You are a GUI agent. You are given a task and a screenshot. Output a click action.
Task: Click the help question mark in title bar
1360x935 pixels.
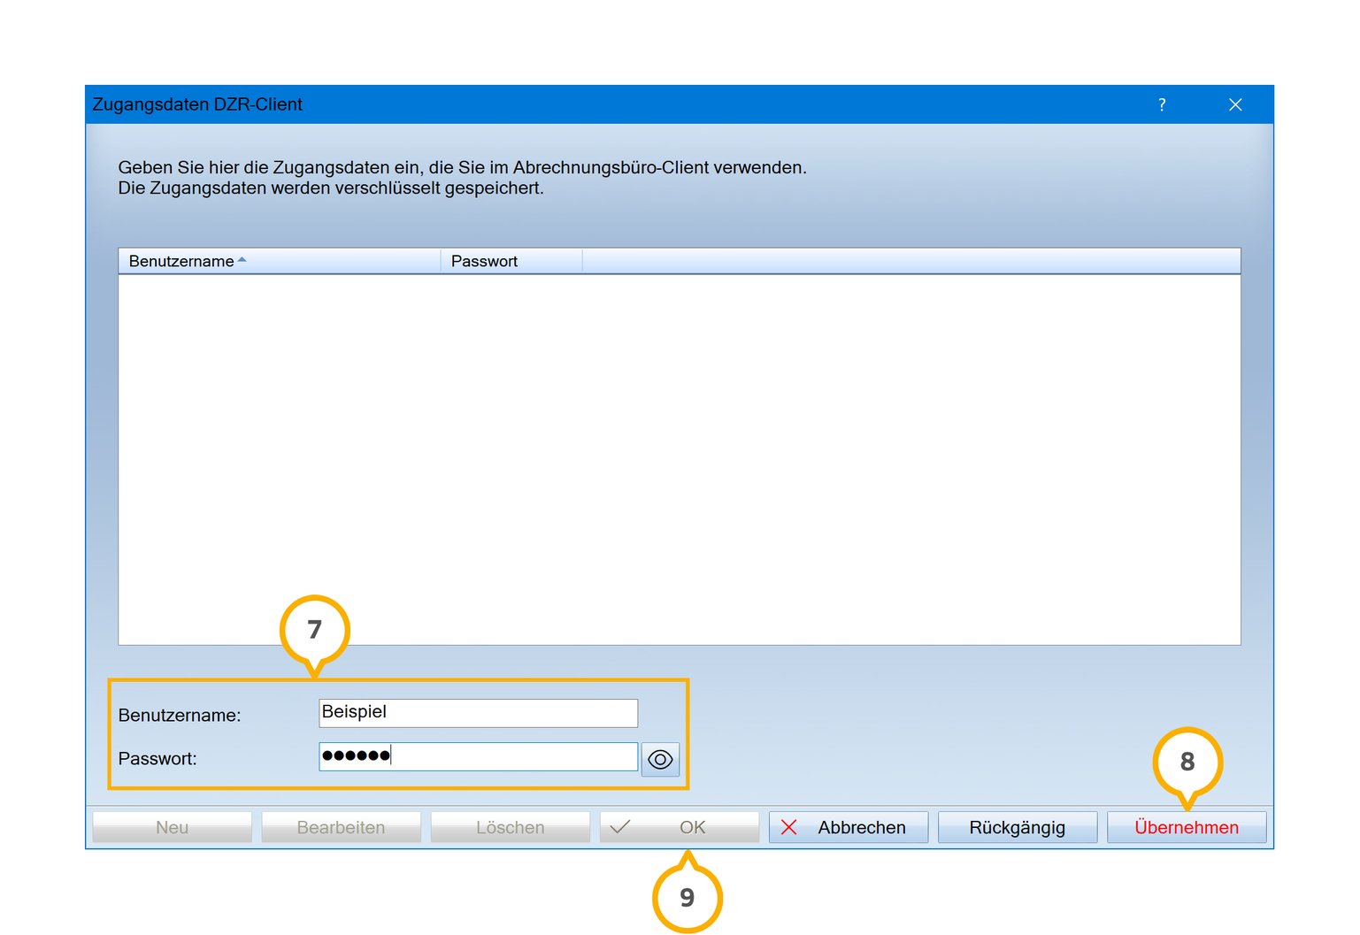pyautogui.click(x=1162, y=105)
